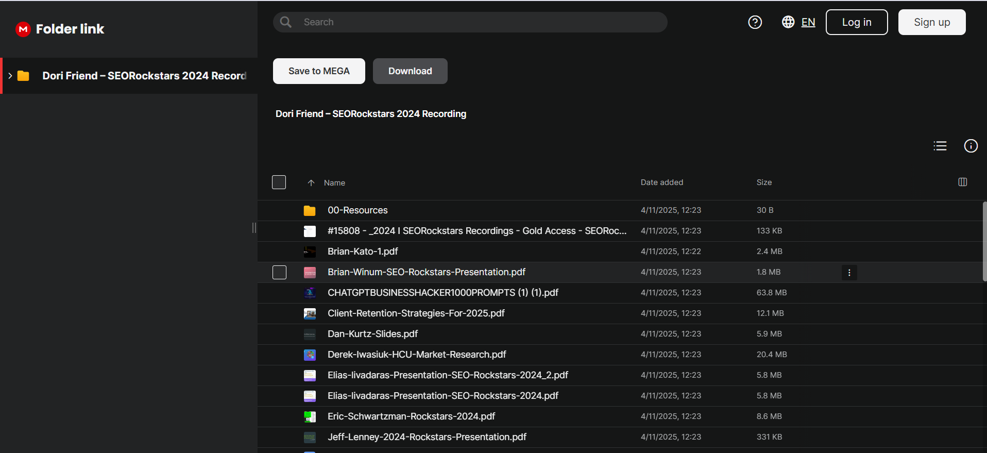This screenshot has height=453, width=987.
Task: Expand the Dori Friend folder tree chevron
Action: (x=10, y=76)
